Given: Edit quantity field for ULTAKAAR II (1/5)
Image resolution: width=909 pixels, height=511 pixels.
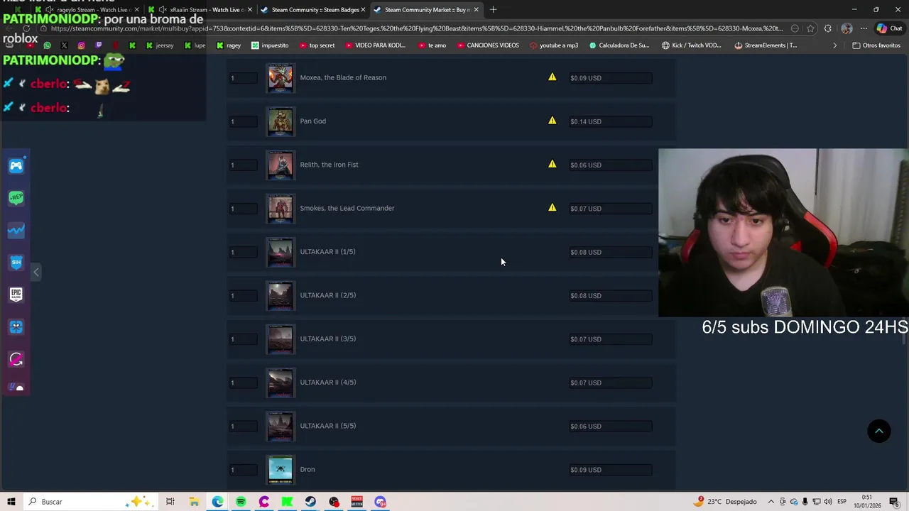Looking at the screenshot, I should (244, 252).
